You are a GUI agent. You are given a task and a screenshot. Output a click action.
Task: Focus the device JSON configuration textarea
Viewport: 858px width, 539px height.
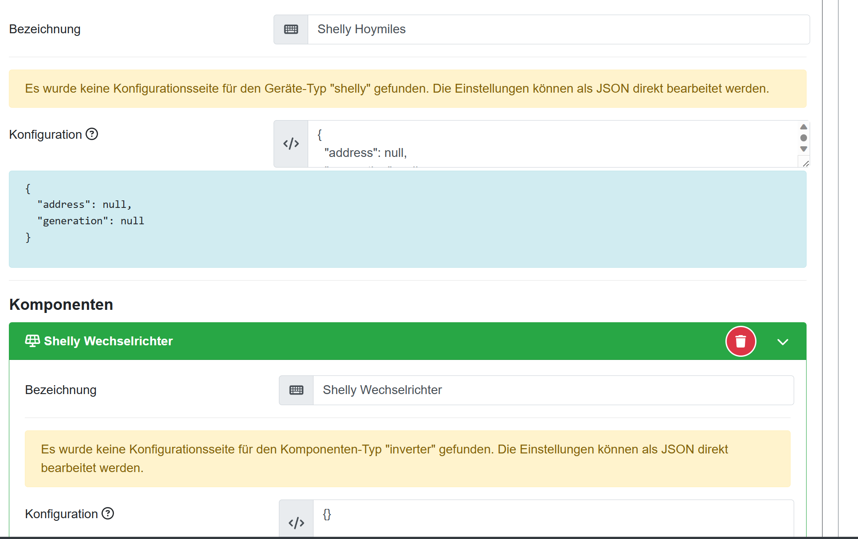click(552, 144)
